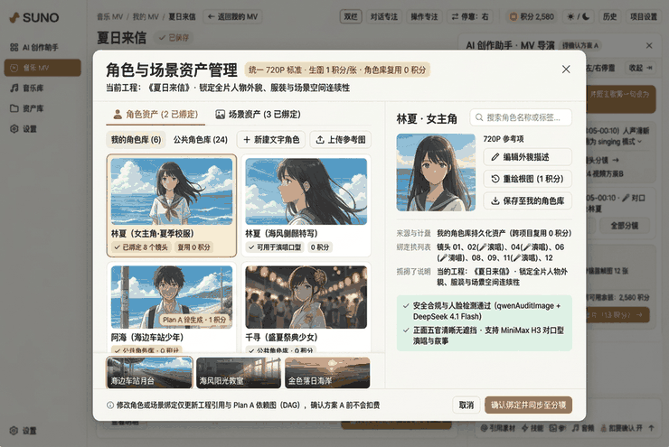Click the 待确认方案 A badge
The image size is (669, 447).
point(580,45)
